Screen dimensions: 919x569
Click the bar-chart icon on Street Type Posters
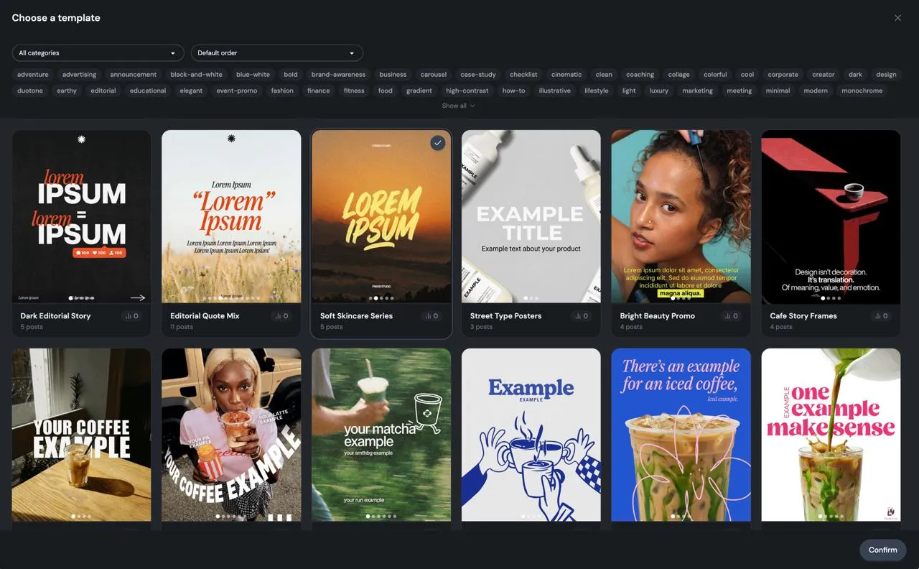click(x=580, y=315)
